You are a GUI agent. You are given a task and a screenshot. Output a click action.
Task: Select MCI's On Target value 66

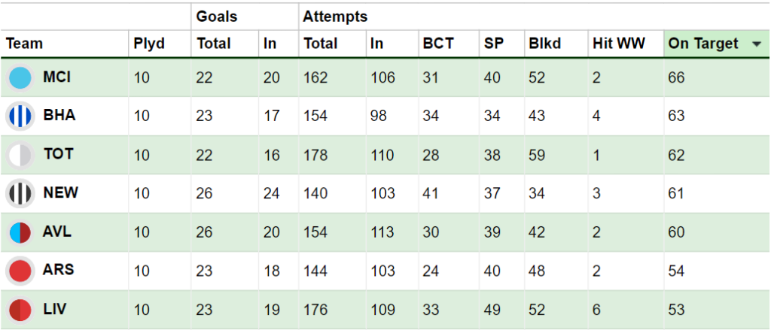[x=677, y=77]
